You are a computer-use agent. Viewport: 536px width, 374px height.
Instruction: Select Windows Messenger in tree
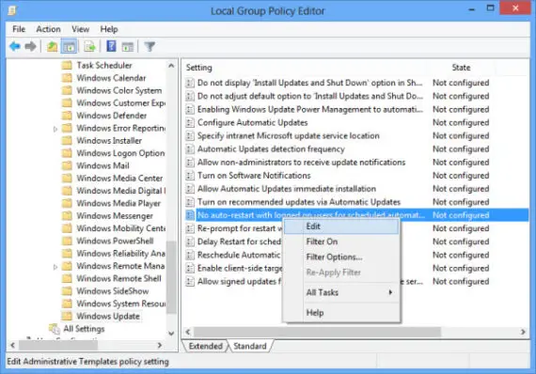click(x=115, y=216)
